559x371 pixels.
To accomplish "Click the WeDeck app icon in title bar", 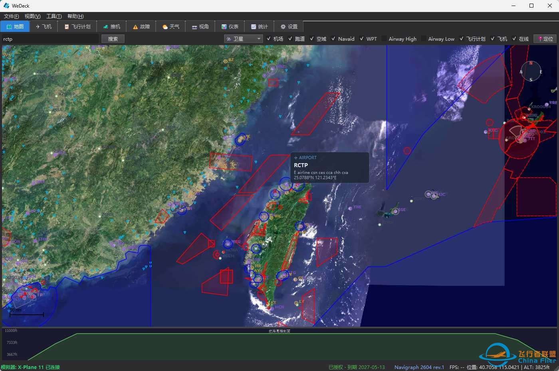I will [x=6, y=6].
